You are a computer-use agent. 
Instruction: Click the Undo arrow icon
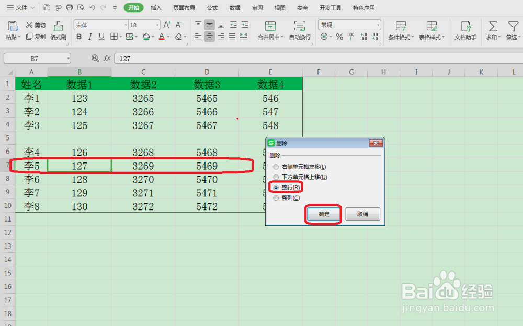pos(93,8)
